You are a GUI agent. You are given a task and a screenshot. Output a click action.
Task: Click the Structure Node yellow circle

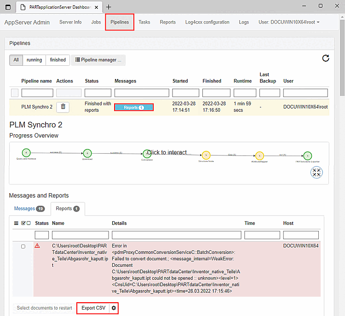click(x=206, y=155)
